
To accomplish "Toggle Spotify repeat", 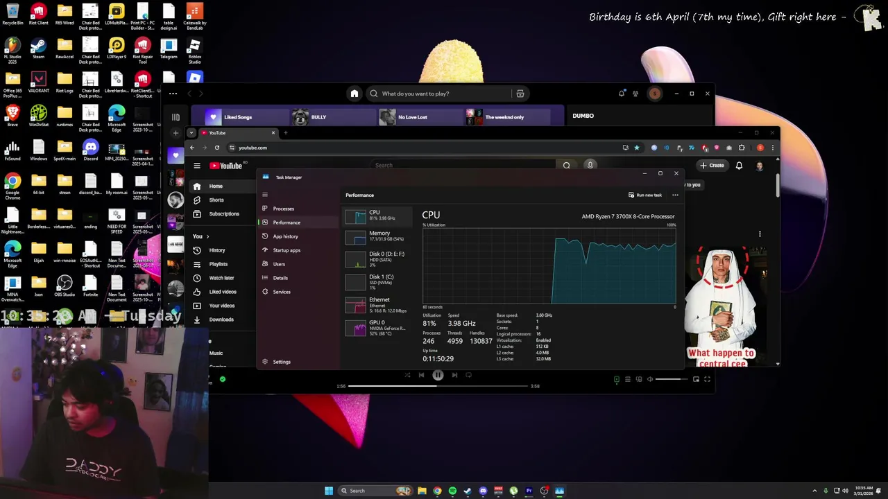I will (469, 375).
